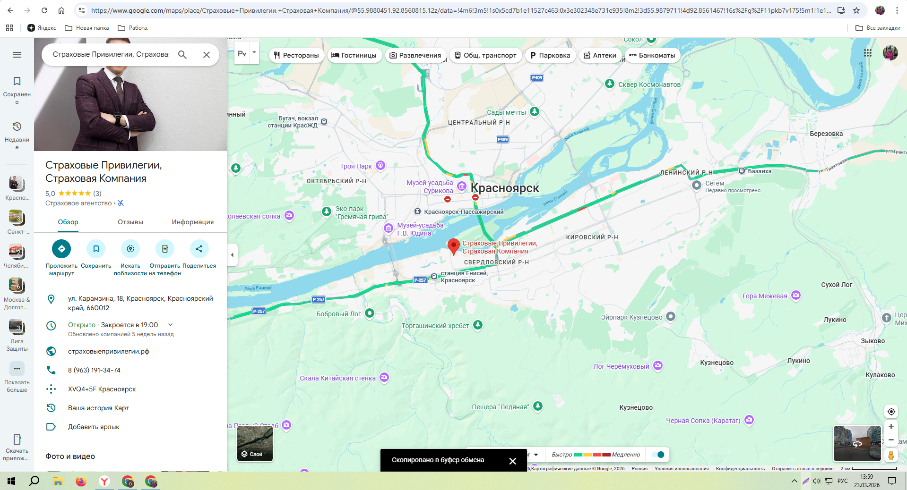Open Ваша история Карт
Screen dimensions: 907x490
click(x=98, y=408)
